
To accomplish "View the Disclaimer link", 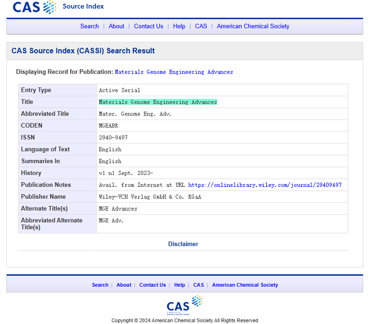I will pos(183,244).
